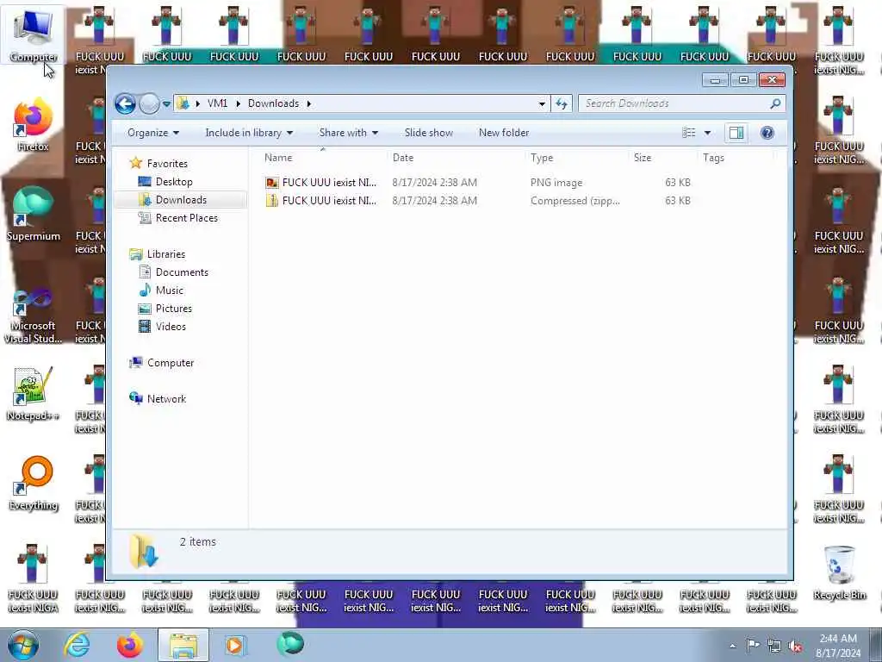This screenshot has width=882, height=662.
Task: Open Desktop under Favorites
Action: (174, 182)
